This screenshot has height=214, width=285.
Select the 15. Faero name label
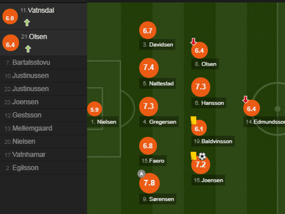(153, 160)
